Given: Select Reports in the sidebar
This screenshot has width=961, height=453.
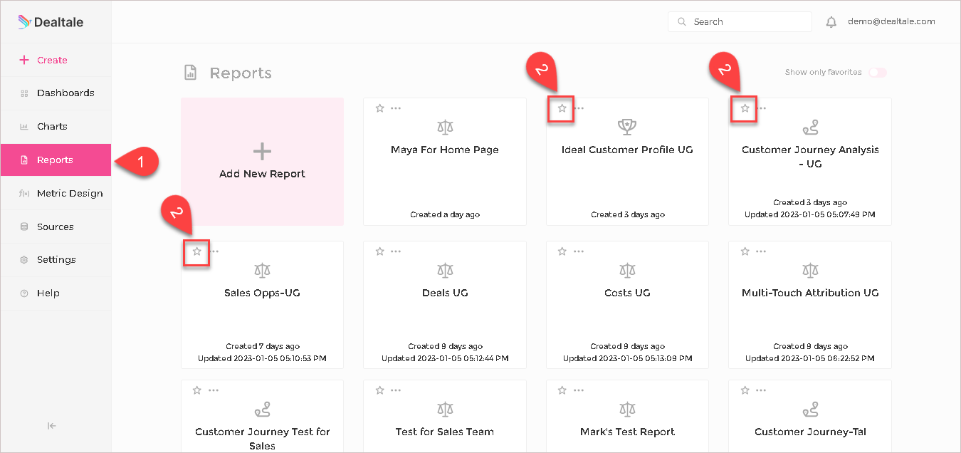Looking at the screenshot, I should pos(56,160).
